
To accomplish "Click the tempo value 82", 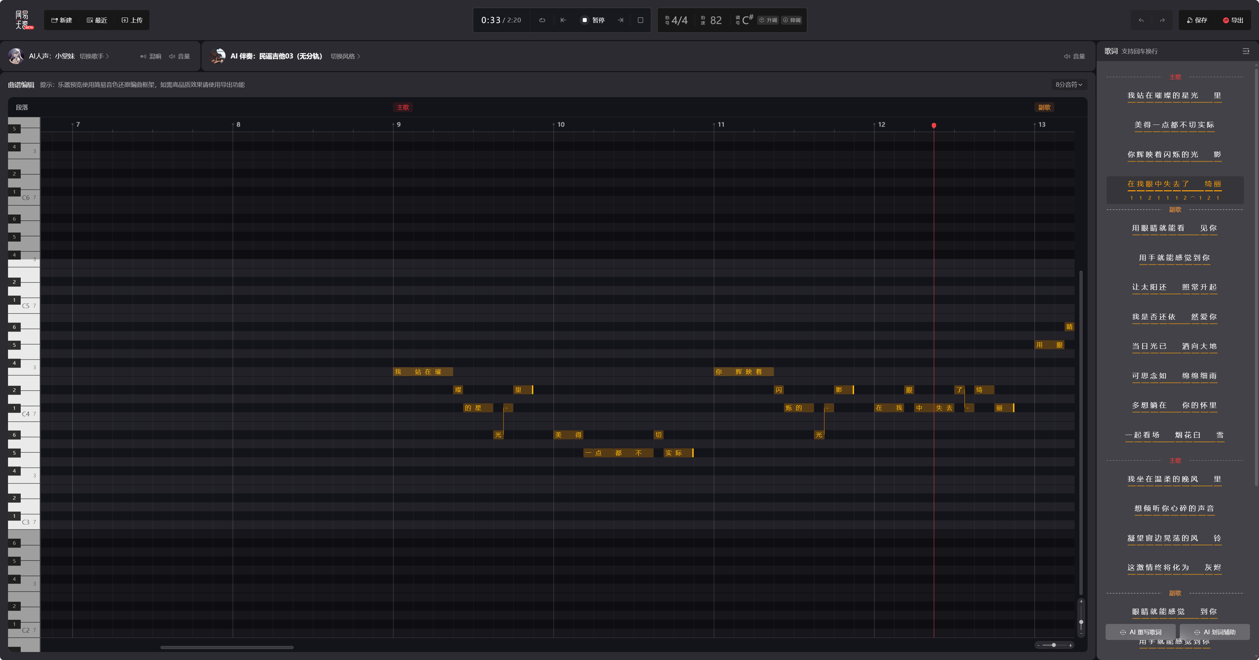I will pos(715,20).
